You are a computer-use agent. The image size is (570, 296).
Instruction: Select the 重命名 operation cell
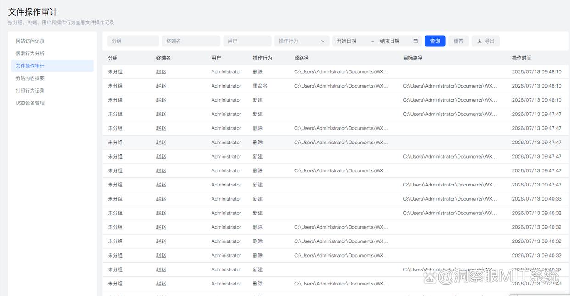[x=260, y=86]
